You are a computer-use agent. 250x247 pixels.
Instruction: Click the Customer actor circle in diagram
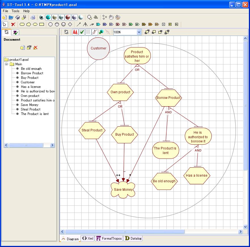coord(98,49)
